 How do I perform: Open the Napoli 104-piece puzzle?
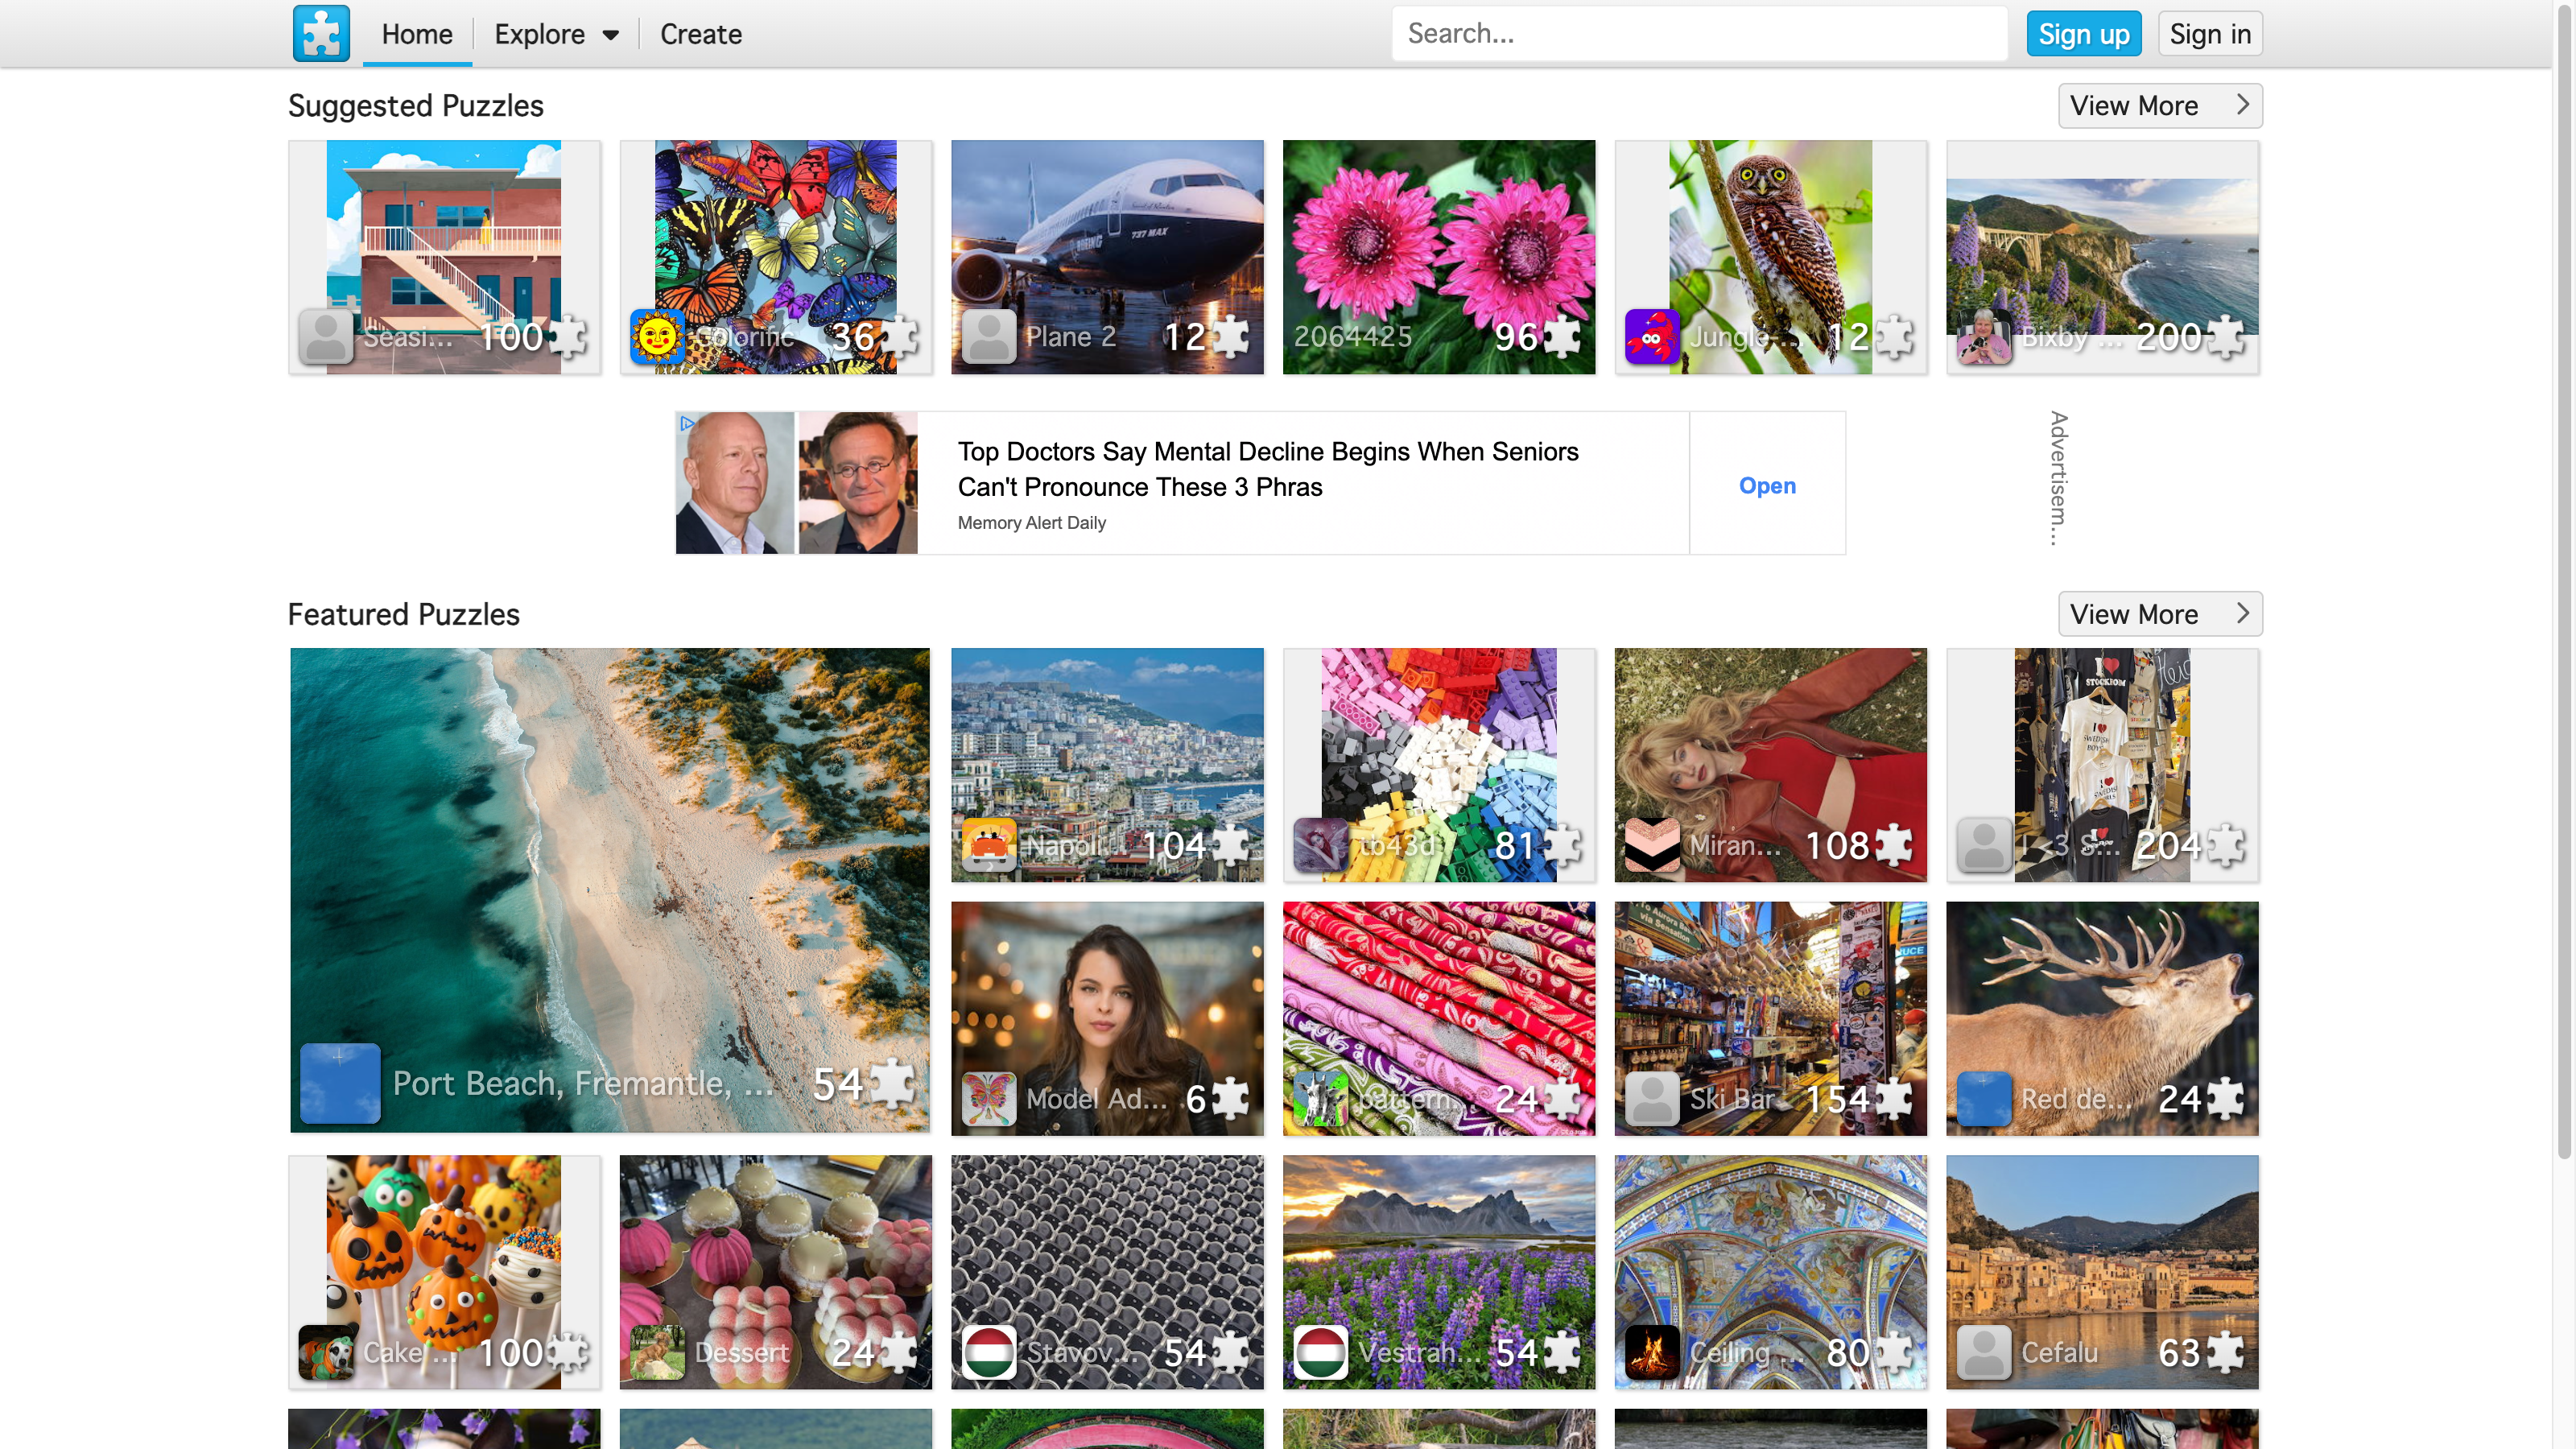pos(1107,765)
